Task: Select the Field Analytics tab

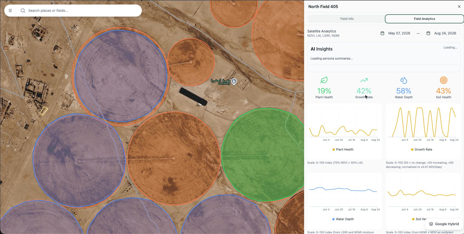Action: coord(424,19)
